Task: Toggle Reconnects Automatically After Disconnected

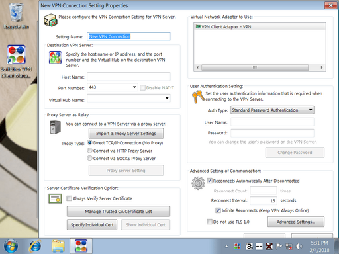Action: pos(209,181)
